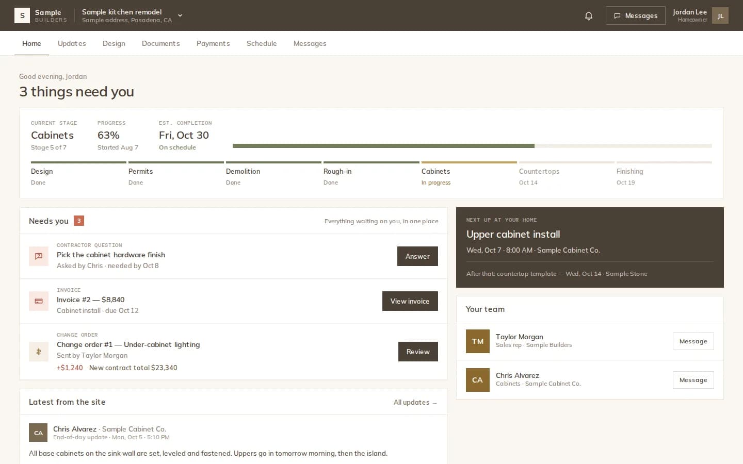
Task: Switch to the Messages tab
Action: pos(310,43)
